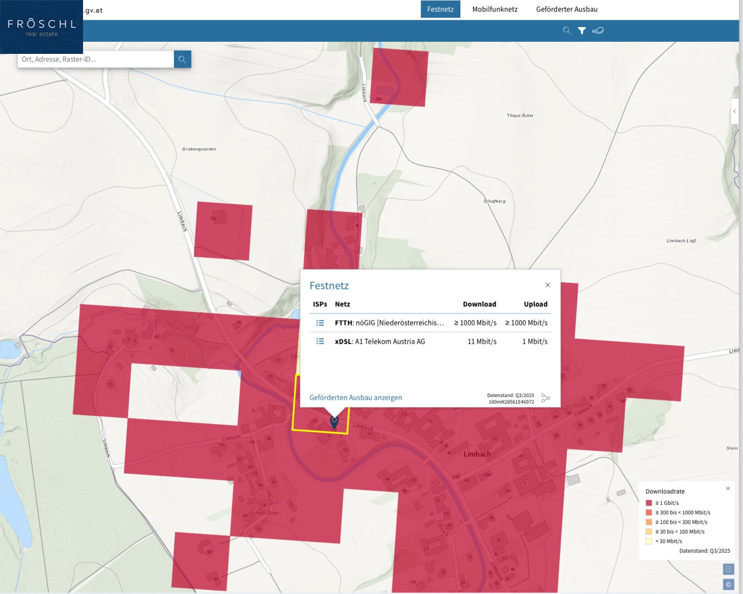Open the Geförderter Ausbau tab
Image resolution: width=743 pixels, height=594 pixels.
click(566, 9)
